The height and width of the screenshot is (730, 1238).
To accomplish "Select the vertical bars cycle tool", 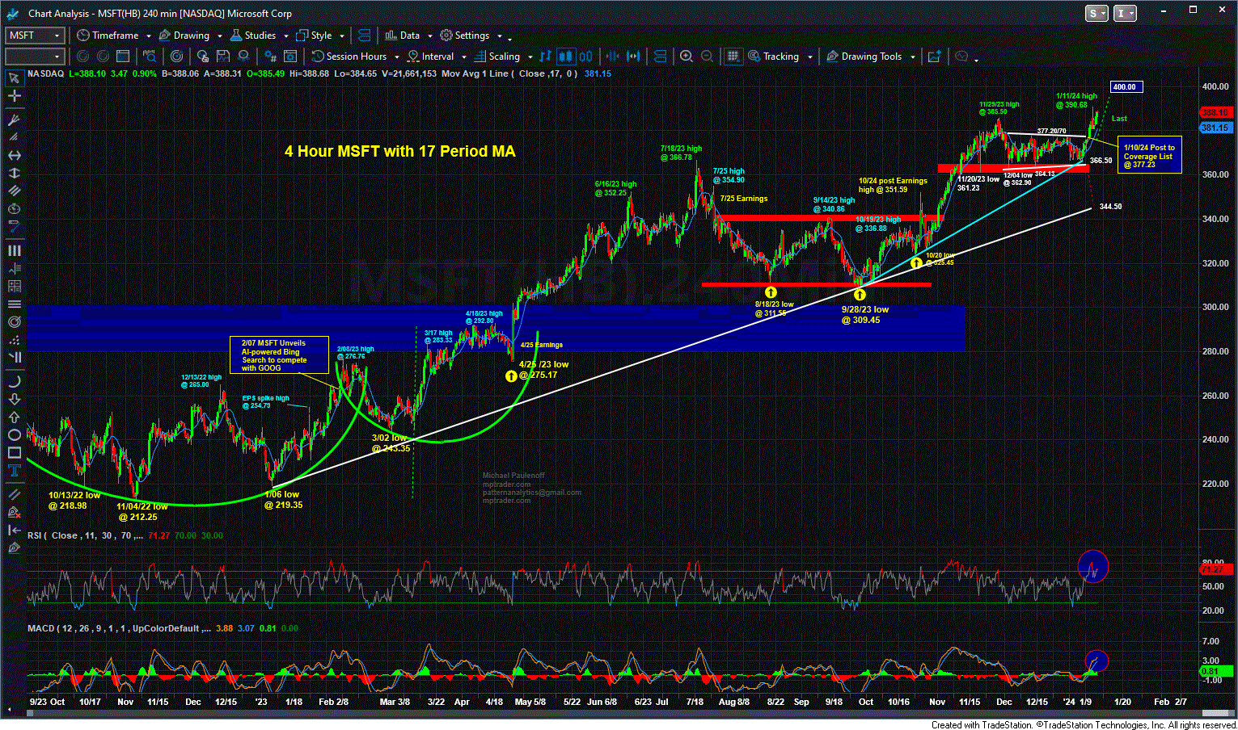I will [14, 251].
